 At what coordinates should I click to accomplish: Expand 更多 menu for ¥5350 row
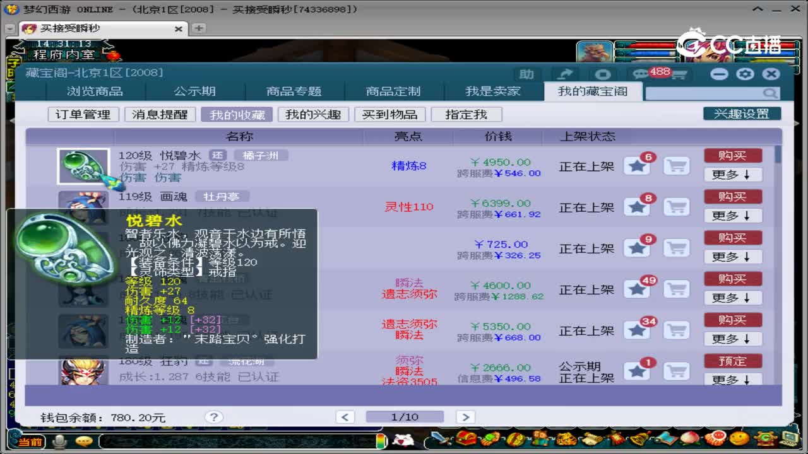coord(732,339)
